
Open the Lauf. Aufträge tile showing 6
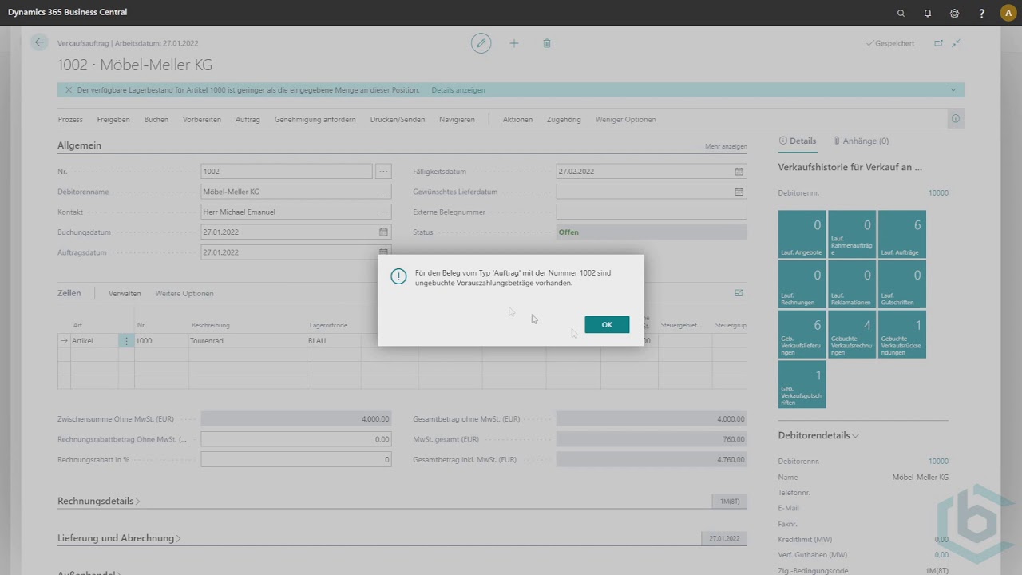click(902, 234)
